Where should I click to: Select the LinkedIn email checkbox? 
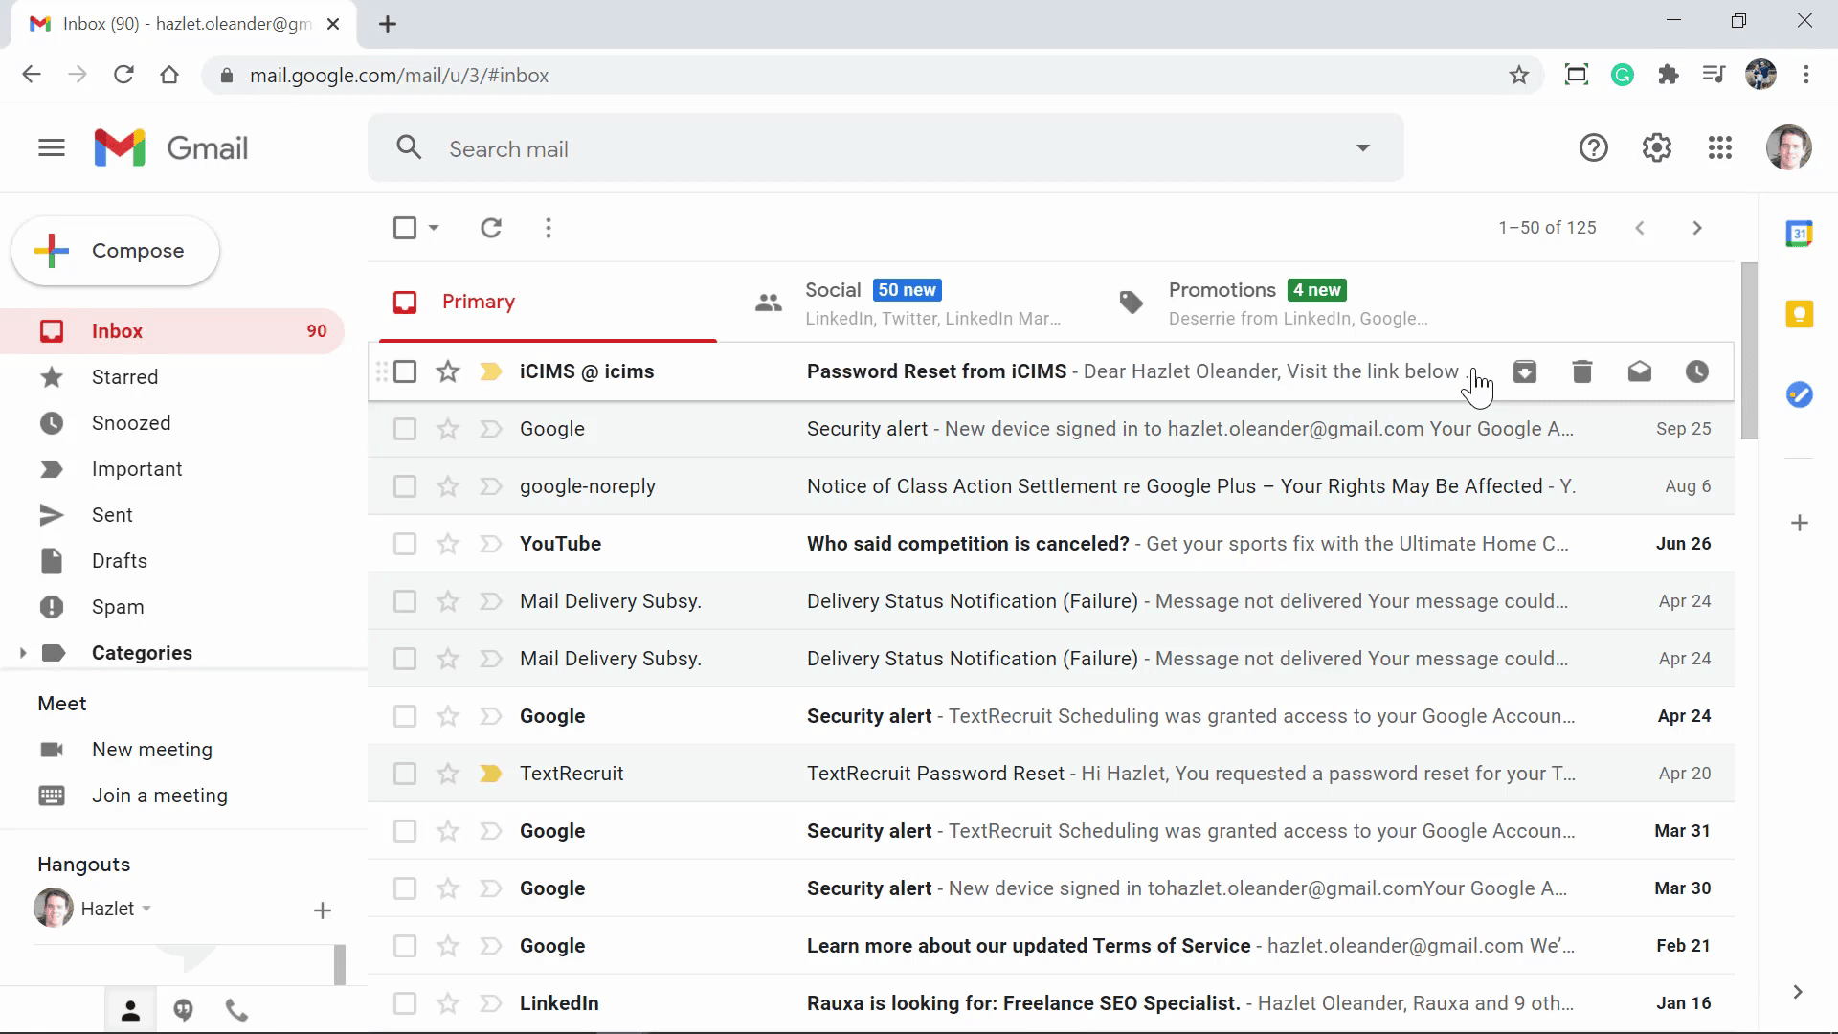click(x=405, y=1003)
